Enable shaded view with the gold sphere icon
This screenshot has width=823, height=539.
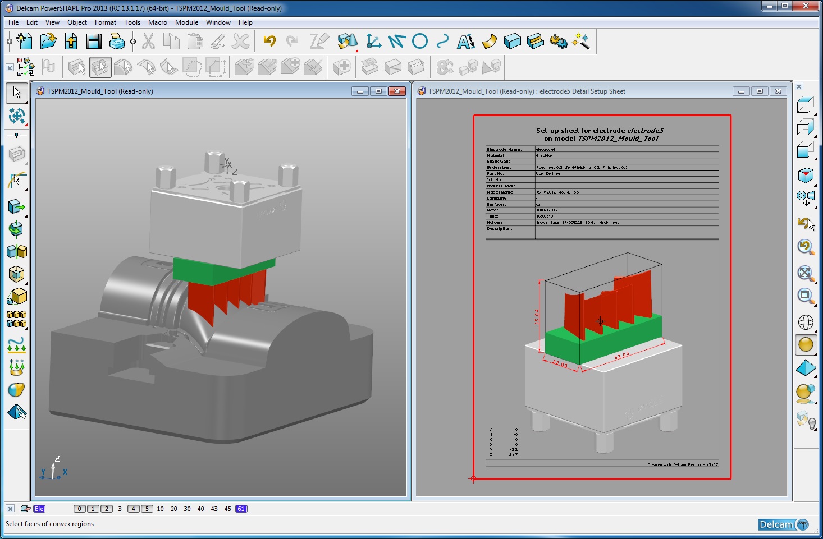coord(805,344)
